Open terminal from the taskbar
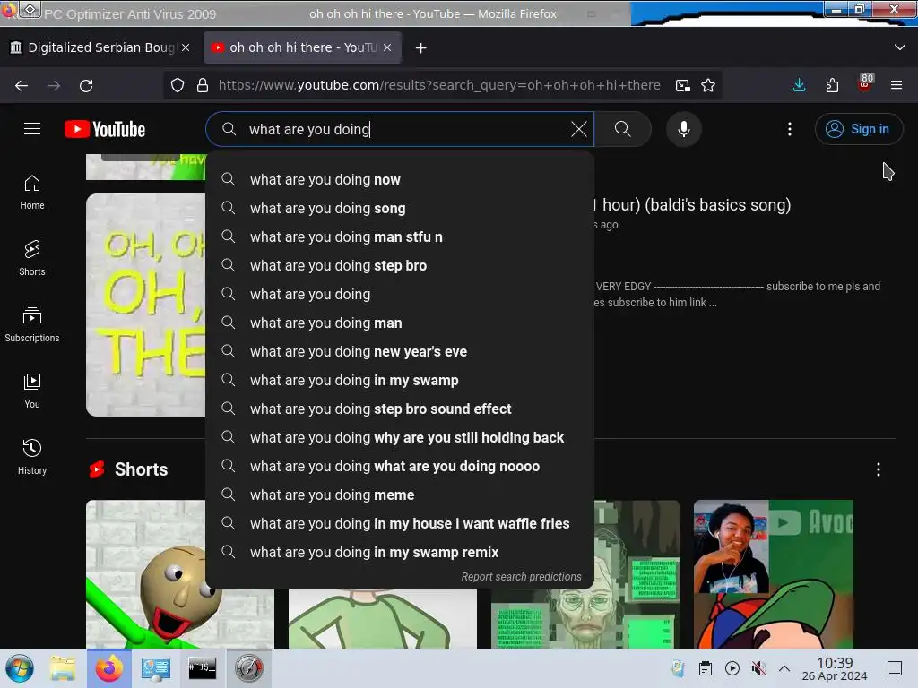 pyautogui.click(x=202, y=668)
